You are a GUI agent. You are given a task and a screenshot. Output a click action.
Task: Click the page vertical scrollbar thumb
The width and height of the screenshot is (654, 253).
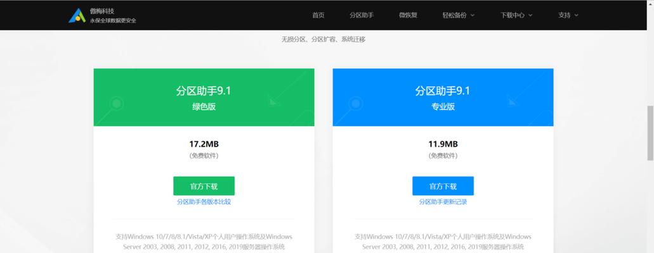click(650, 133)
